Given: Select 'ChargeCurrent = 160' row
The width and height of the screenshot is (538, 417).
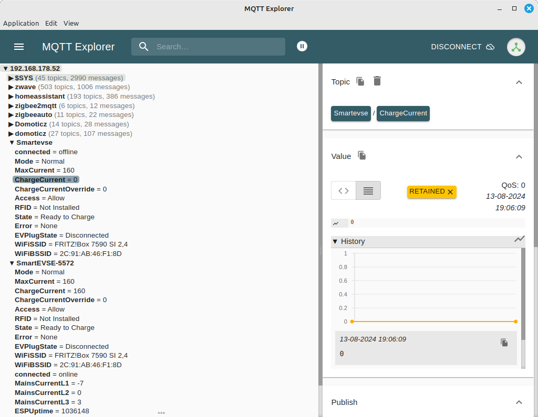Looking at the screenshot, I should click(x=50, y=291).
